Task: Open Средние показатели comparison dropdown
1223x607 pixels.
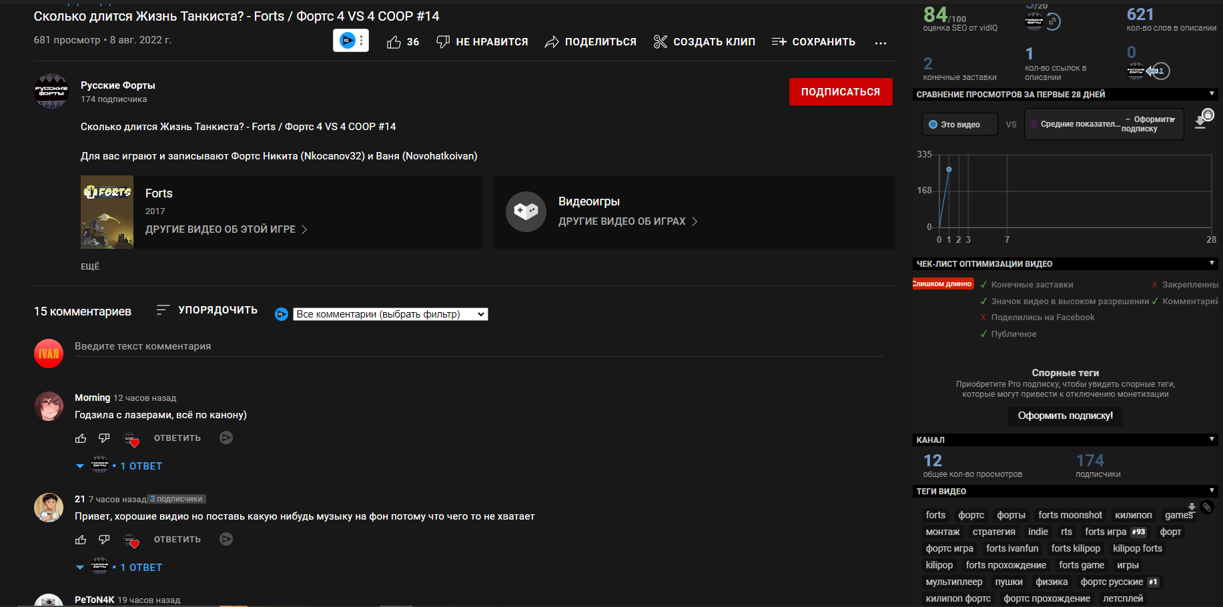Action: click(x=1104, y=124)
